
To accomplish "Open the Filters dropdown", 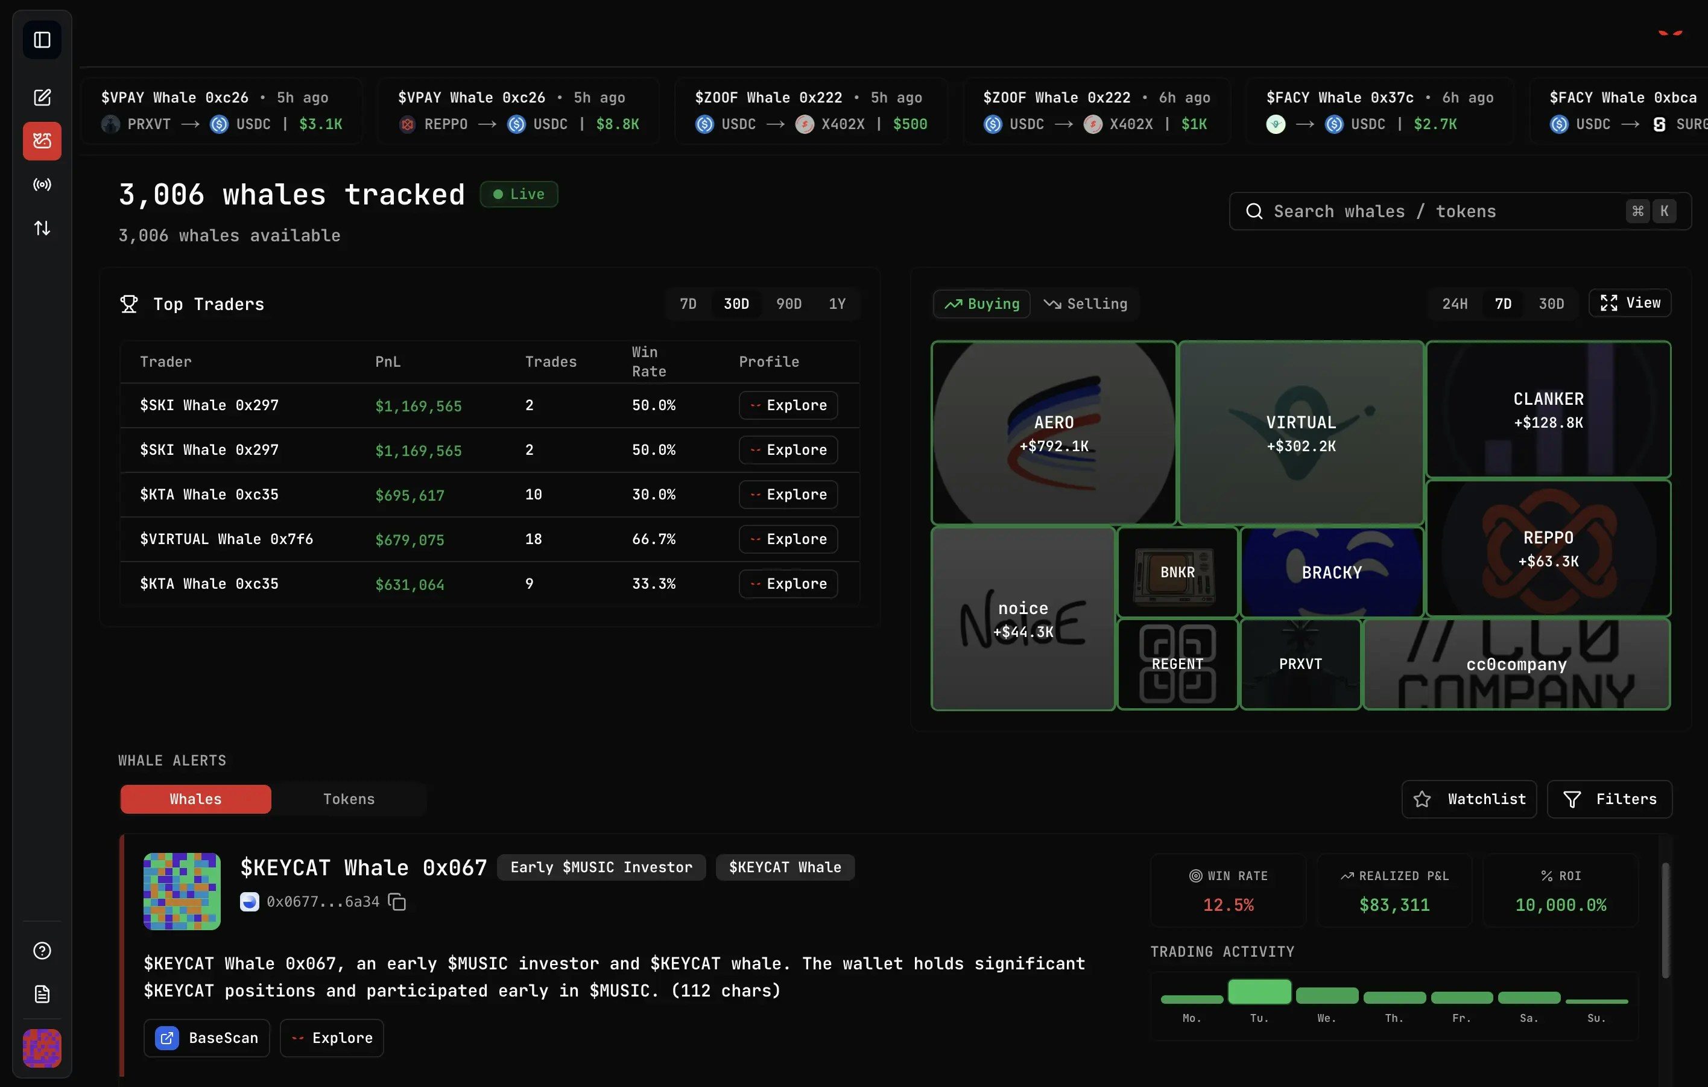I will coord(1610,799).
